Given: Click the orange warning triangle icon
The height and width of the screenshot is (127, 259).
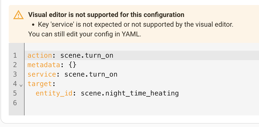Looking at the screenshot, I should [18, 15].
